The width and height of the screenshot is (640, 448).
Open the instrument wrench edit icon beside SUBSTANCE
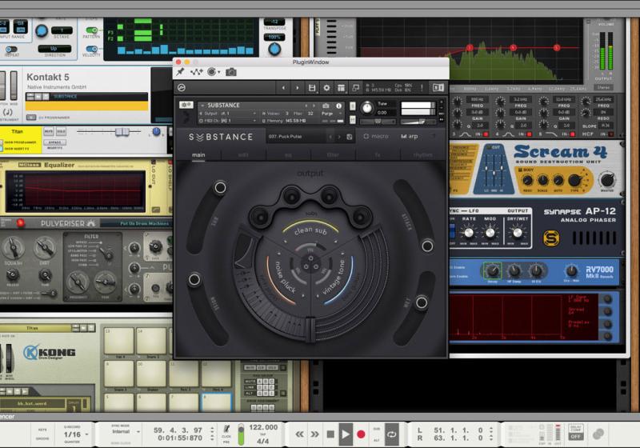click(186, 105)
